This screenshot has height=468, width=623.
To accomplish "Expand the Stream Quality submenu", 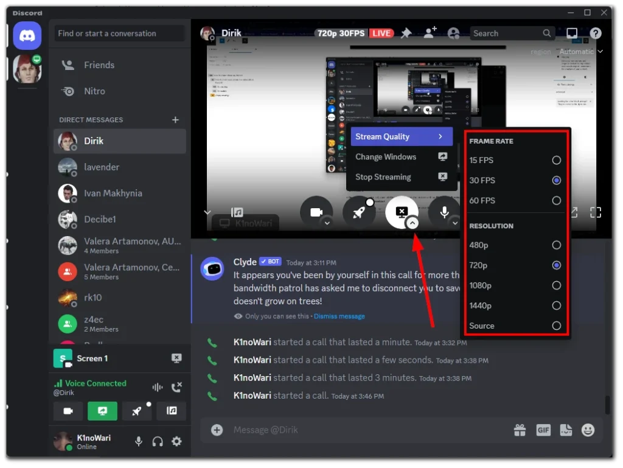I will (x=402, y=137).
